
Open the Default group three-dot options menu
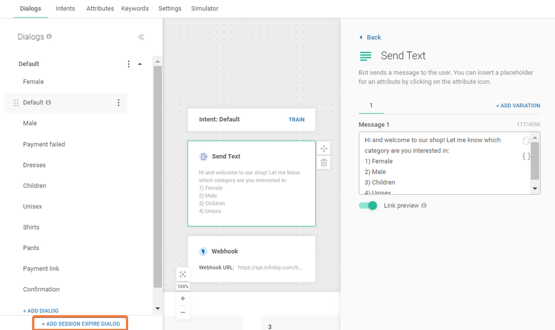point(129,64)
